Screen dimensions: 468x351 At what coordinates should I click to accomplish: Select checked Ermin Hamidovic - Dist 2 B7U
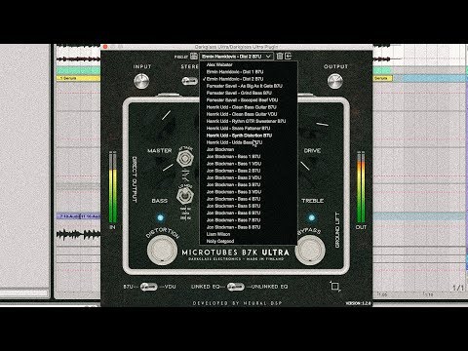coord(249,79)
